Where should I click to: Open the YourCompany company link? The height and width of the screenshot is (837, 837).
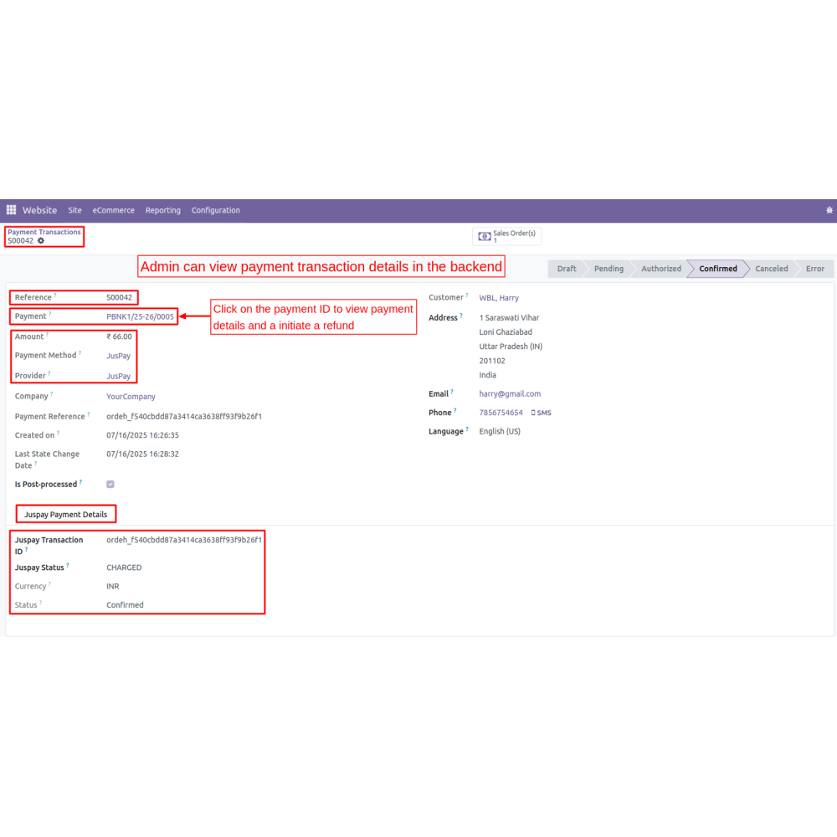click(131, 397)
